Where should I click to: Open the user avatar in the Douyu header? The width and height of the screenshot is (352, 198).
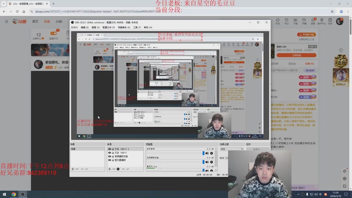click(340, 21)
